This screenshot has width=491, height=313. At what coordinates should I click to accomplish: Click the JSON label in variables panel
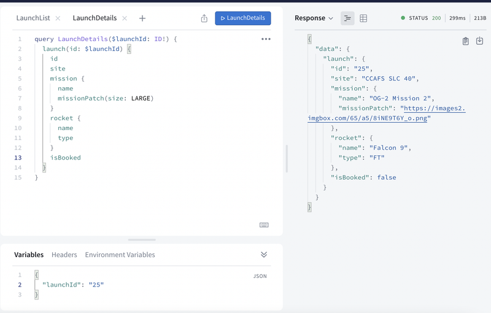(x=260, y=276)
